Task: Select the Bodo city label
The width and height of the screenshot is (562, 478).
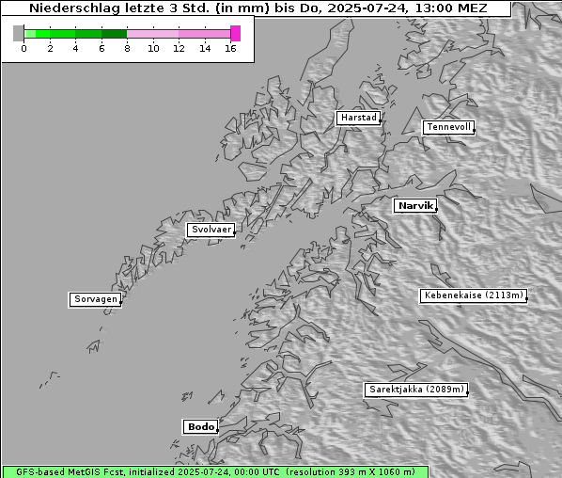Action: point(200,426)
